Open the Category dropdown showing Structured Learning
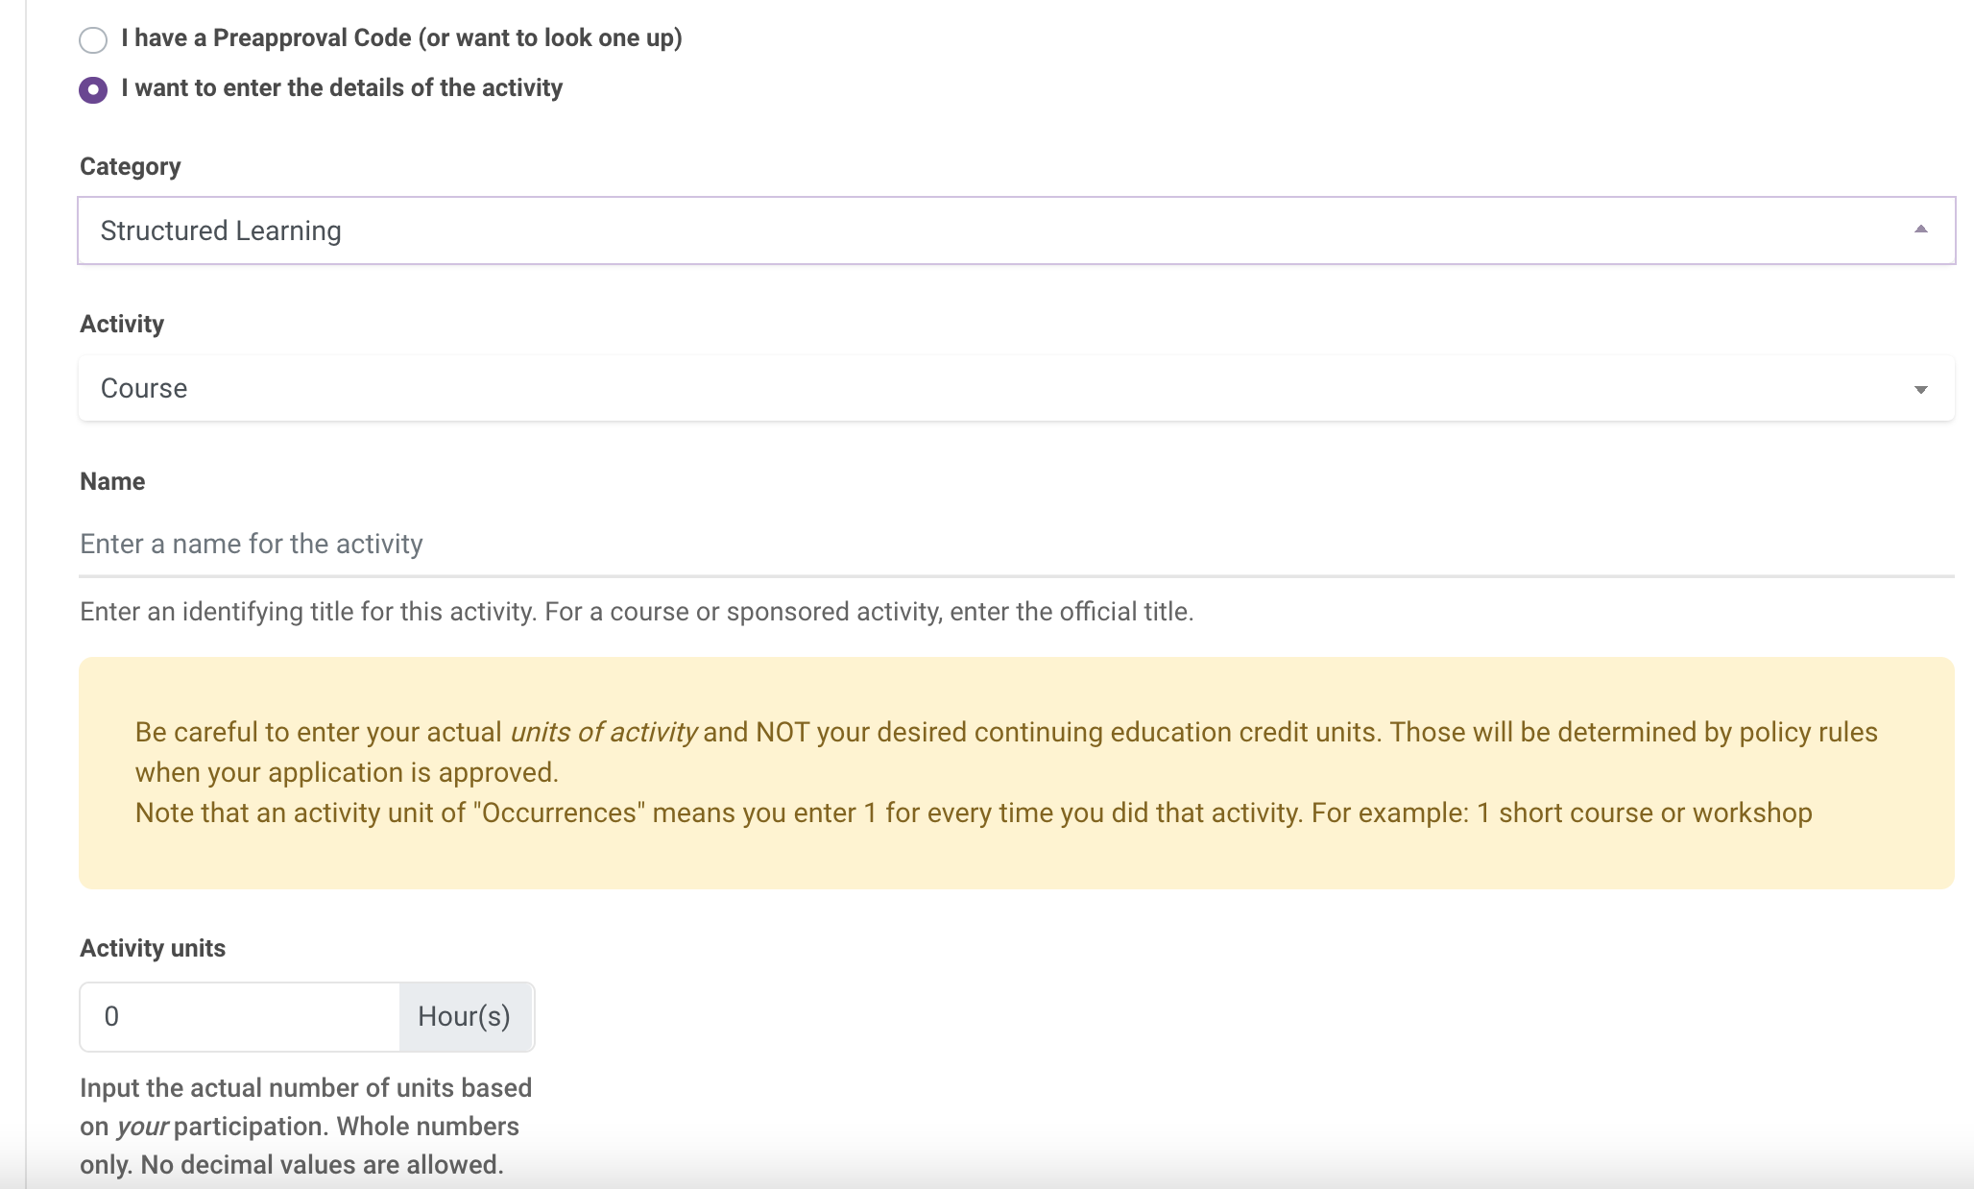The width and height of the screenshot is (1974, 1189). [x=1017, y=231]
